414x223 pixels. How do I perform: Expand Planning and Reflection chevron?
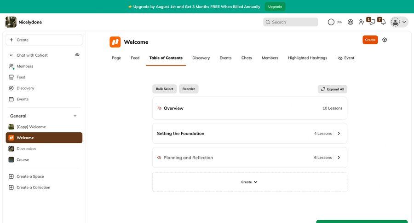[x=339, y=158]
